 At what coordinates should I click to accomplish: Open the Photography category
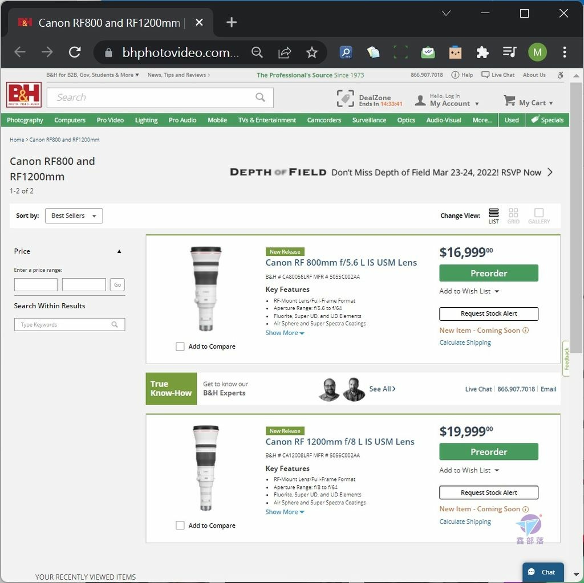tap(25, 120)
